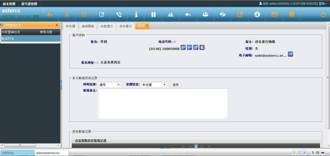Click inside the 联络备注 text area
The image size is (330, 156).
[163, 103]
